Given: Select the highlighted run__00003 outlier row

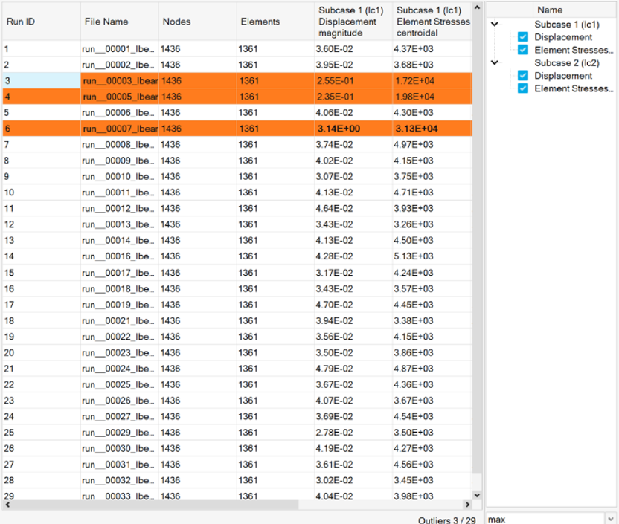Looking at the screenshot, I should point(119,80).
